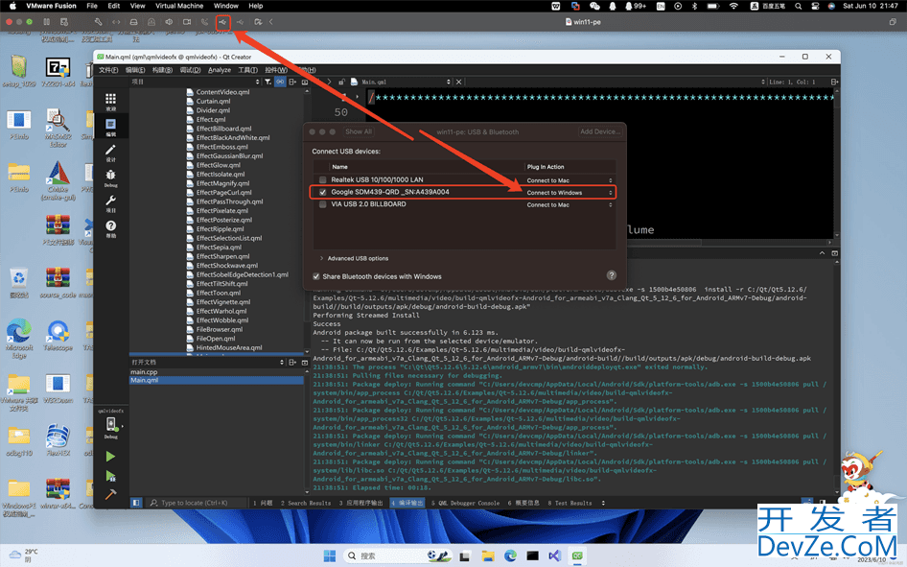Toggle the sidebar button left of locator
The width and height of the screenshot is (907, 567).
[135, 503]
